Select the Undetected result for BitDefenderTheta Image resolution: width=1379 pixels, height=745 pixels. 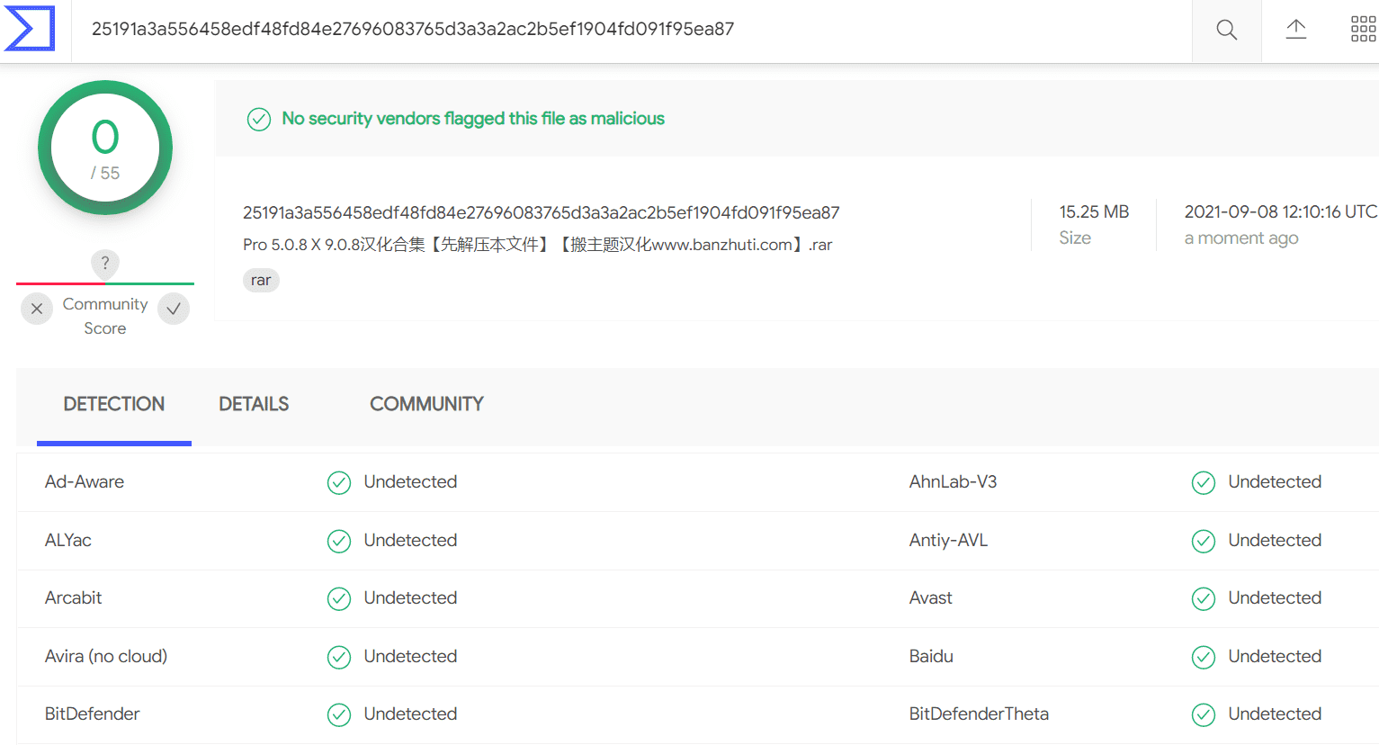pyautogui.click(x=1275, y=714)
